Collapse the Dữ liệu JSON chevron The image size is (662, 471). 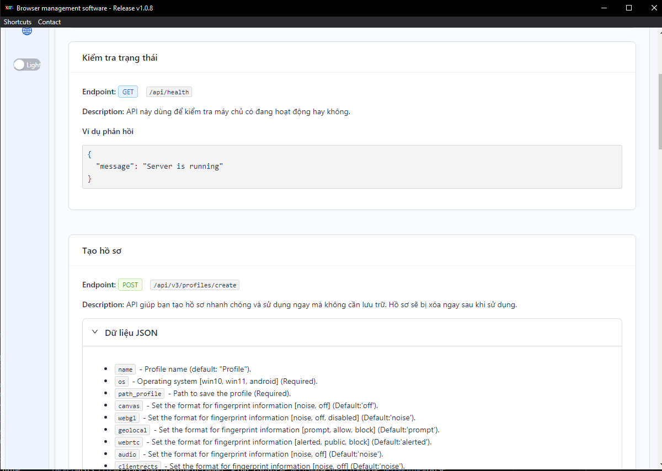[94, 333]
